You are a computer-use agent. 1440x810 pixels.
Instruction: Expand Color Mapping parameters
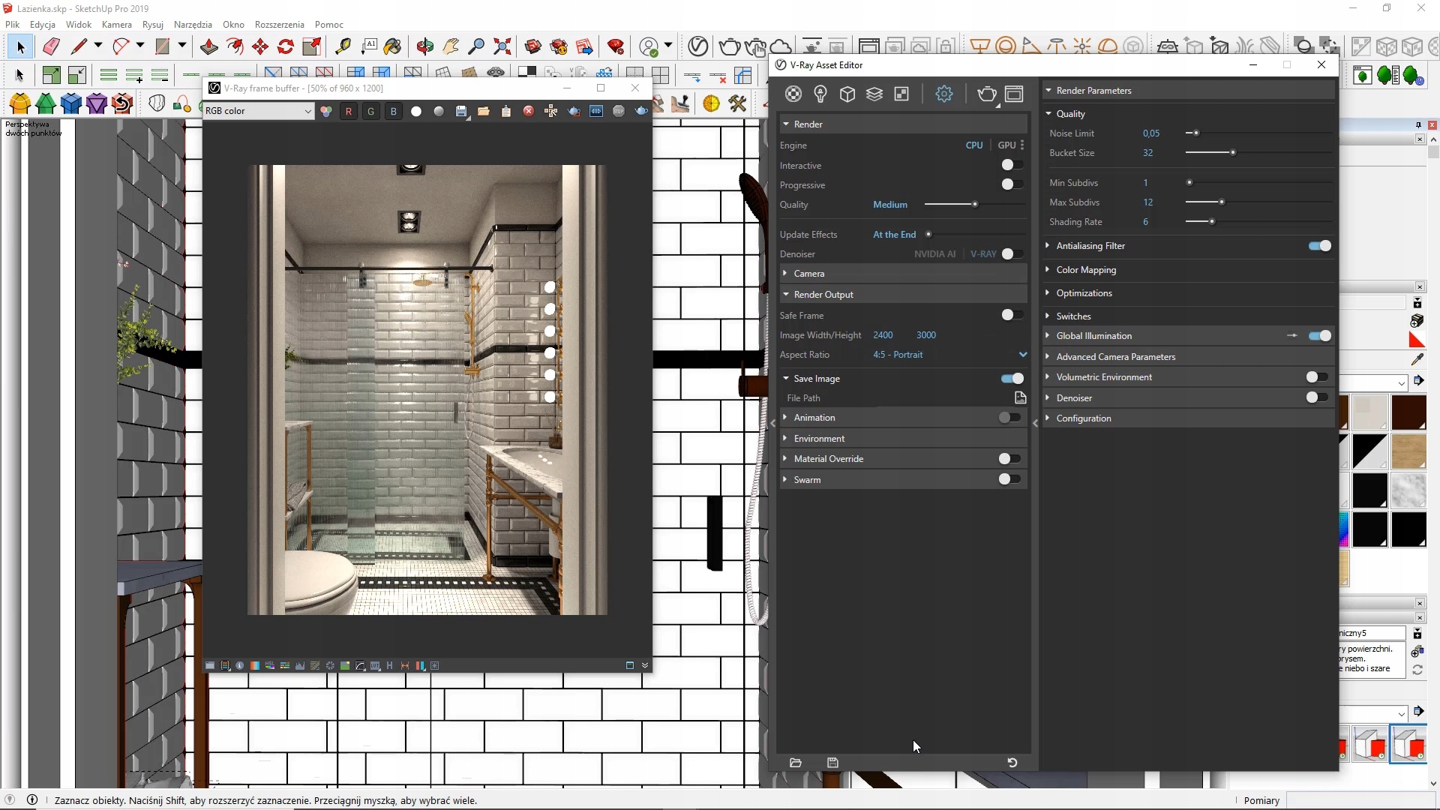point(1085,270)
